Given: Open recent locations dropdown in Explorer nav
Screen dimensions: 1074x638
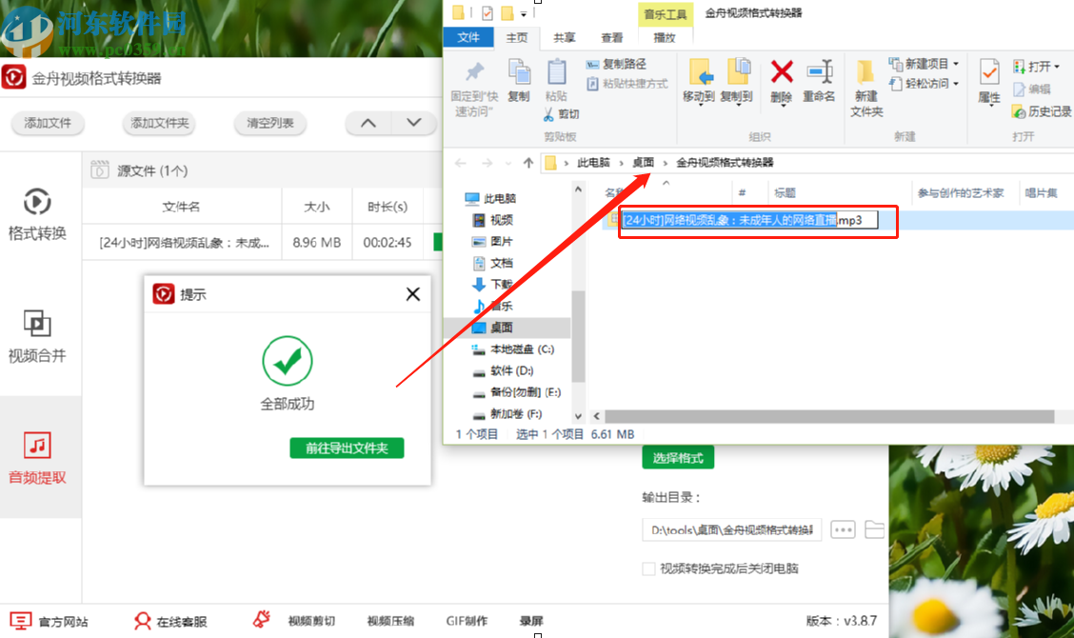Looking at the screenshot, I should click(x=507, y=163).
